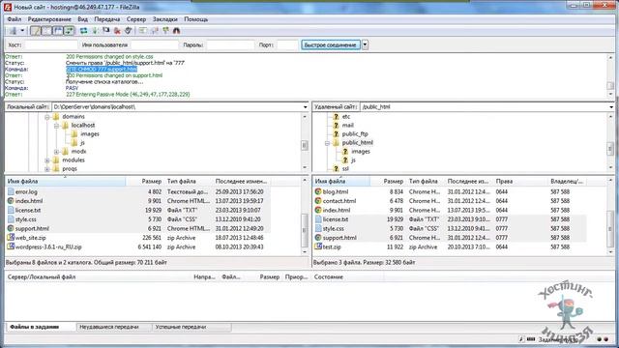Expand the modx folder in the local tree

[56, 152]
